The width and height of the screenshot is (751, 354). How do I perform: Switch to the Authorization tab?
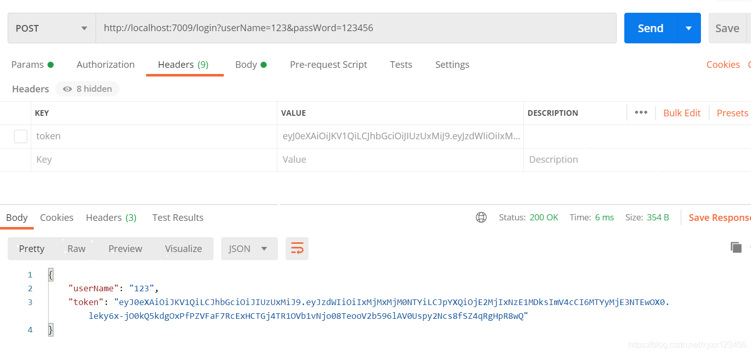click(x=105, y=64)
